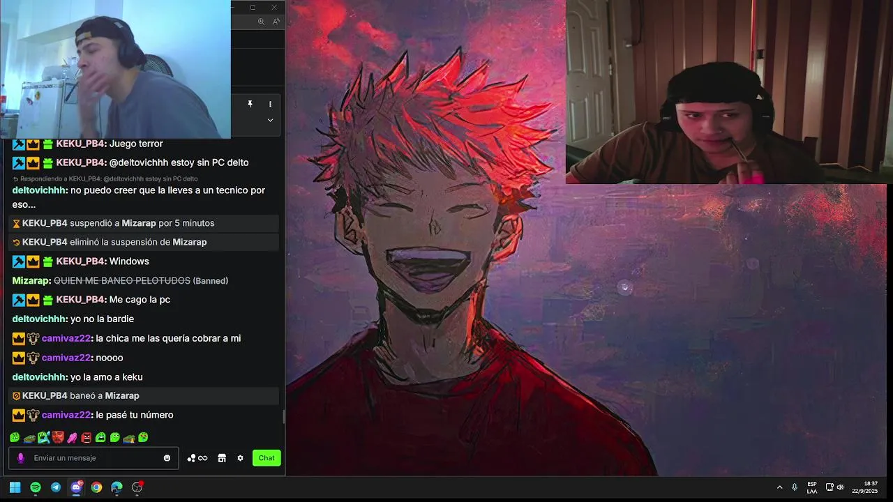This screenshot has height=502, width=893.
Task: Click the green Chat send button
Action: 267,458
